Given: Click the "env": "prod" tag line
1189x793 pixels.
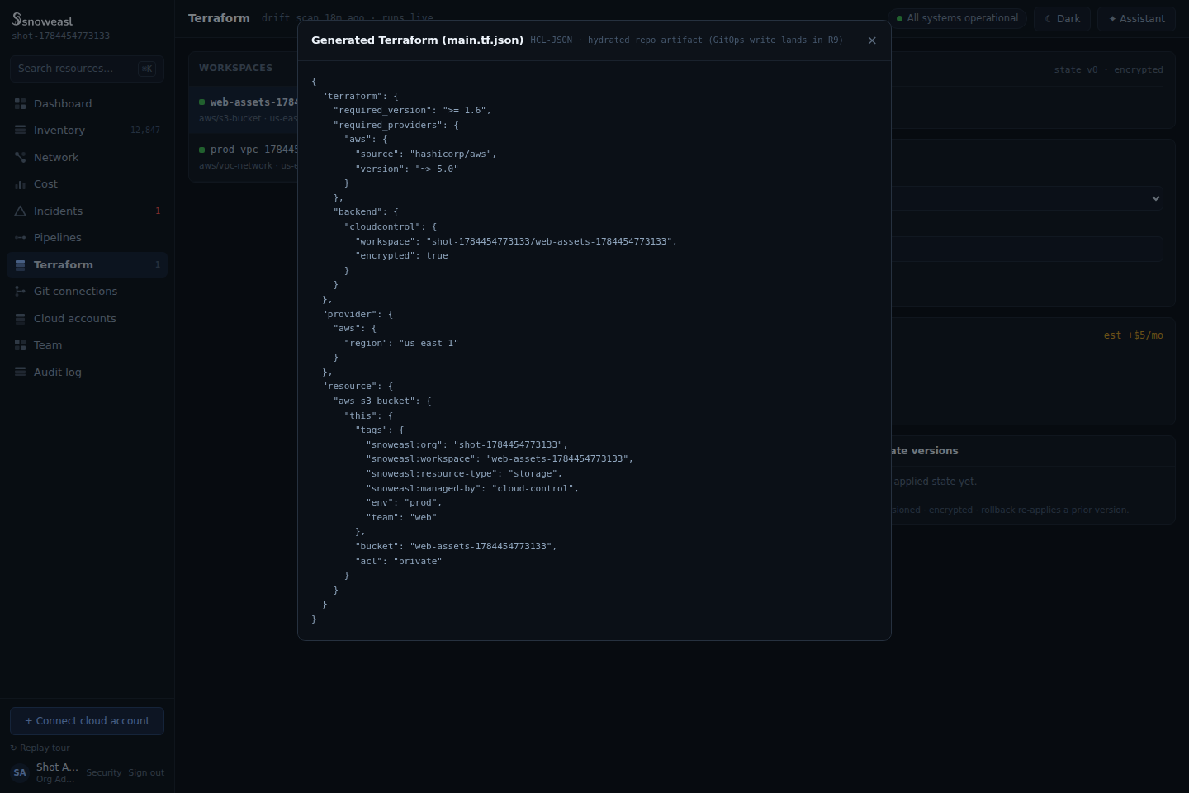Looking at the screenshot, I should pyautogui.click(x=404, y=503).
